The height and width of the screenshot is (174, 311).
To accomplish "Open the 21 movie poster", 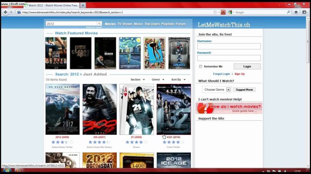I will pyautogui.click(x=136, y=109).
